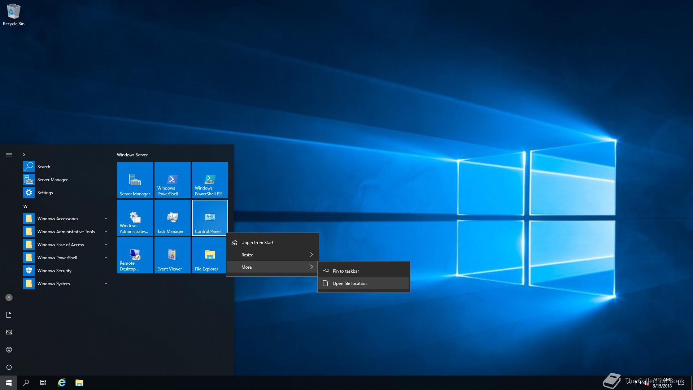Screen dimensions: 693x390
Task: Open Windows Security in the app list
Action: point(66,270)
